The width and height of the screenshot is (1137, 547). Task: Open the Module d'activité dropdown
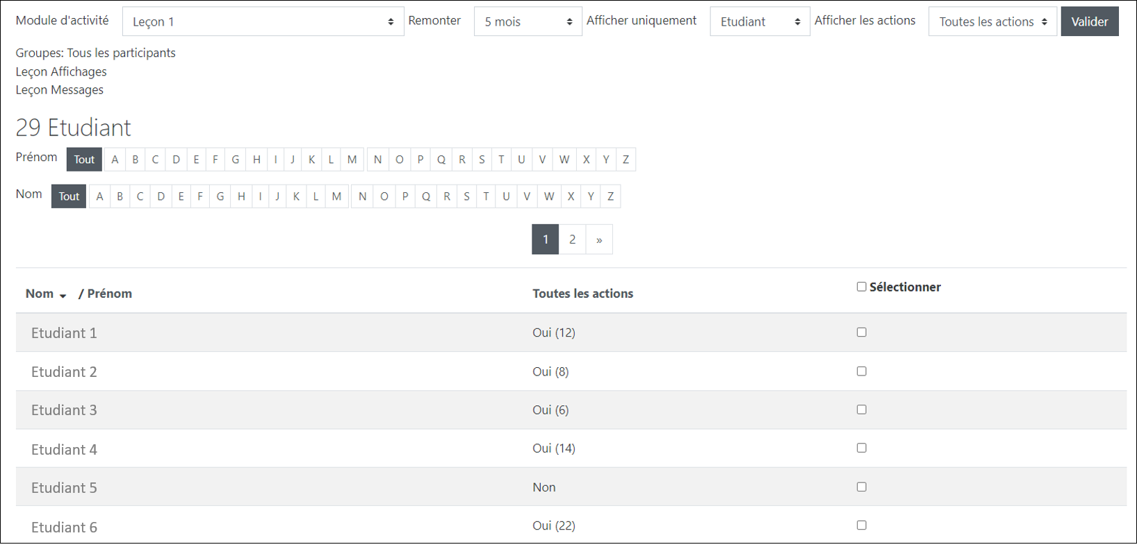pos(263,22)
